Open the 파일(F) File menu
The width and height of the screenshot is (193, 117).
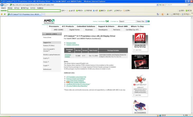3,8
